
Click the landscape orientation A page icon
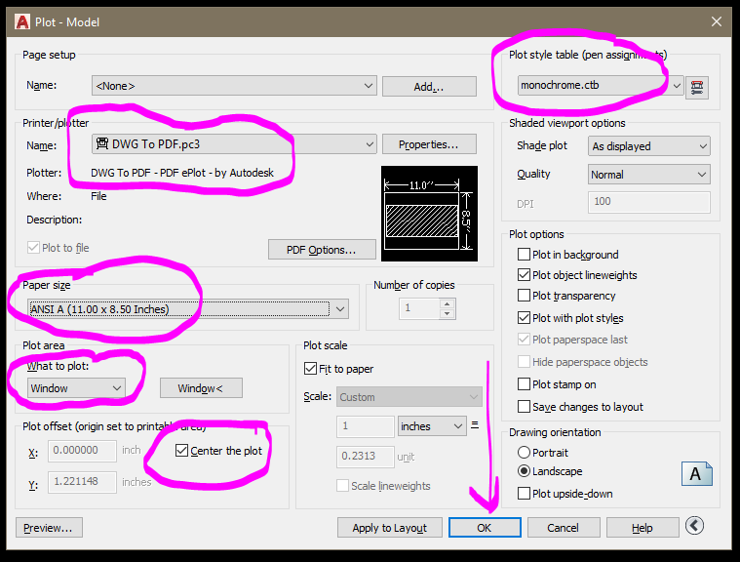pos(697,473)
